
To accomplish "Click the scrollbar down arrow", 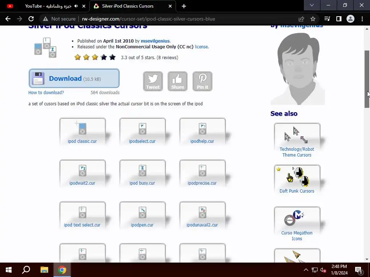I will click(x=367, y=259).
